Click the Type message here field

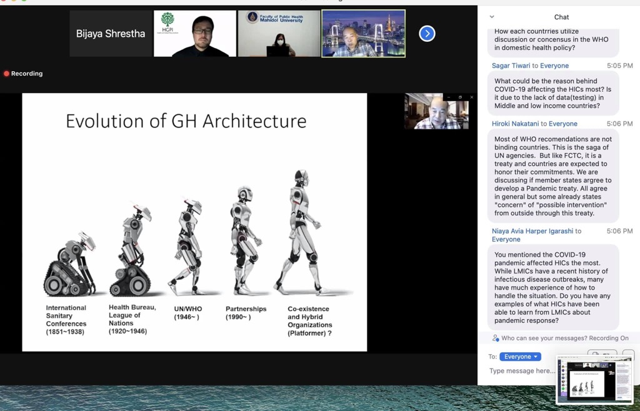[x=521, y=371]
